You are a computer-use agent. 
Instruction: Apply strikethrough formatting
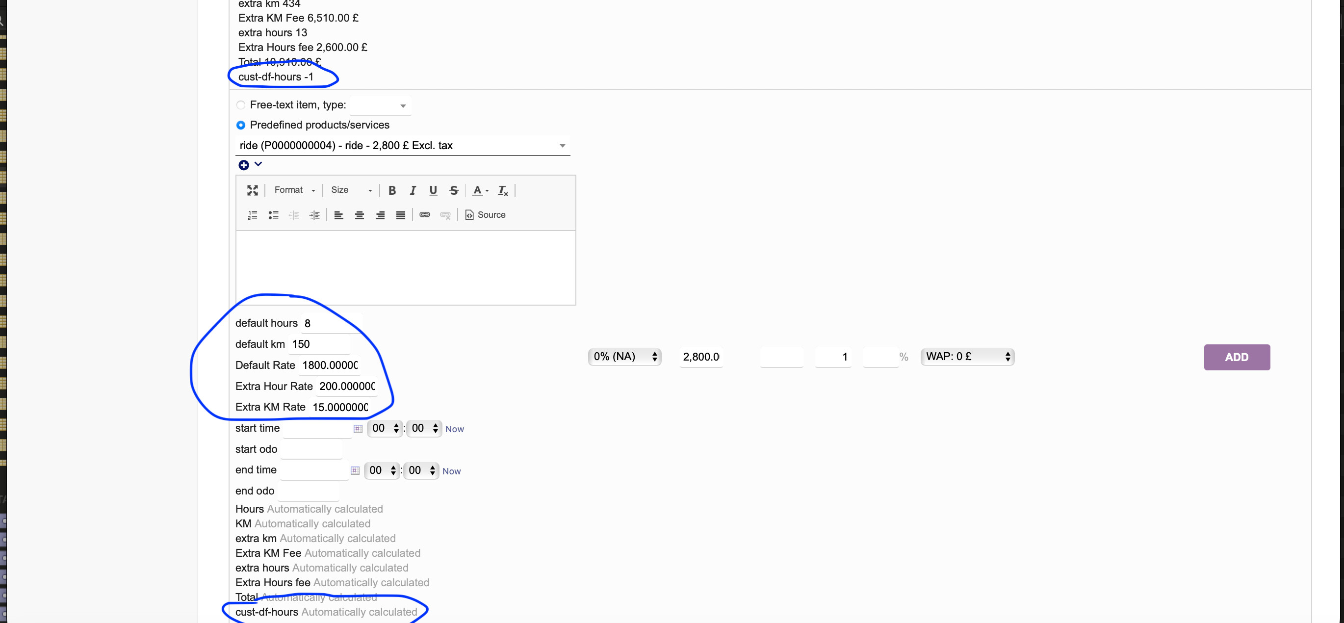454,190
